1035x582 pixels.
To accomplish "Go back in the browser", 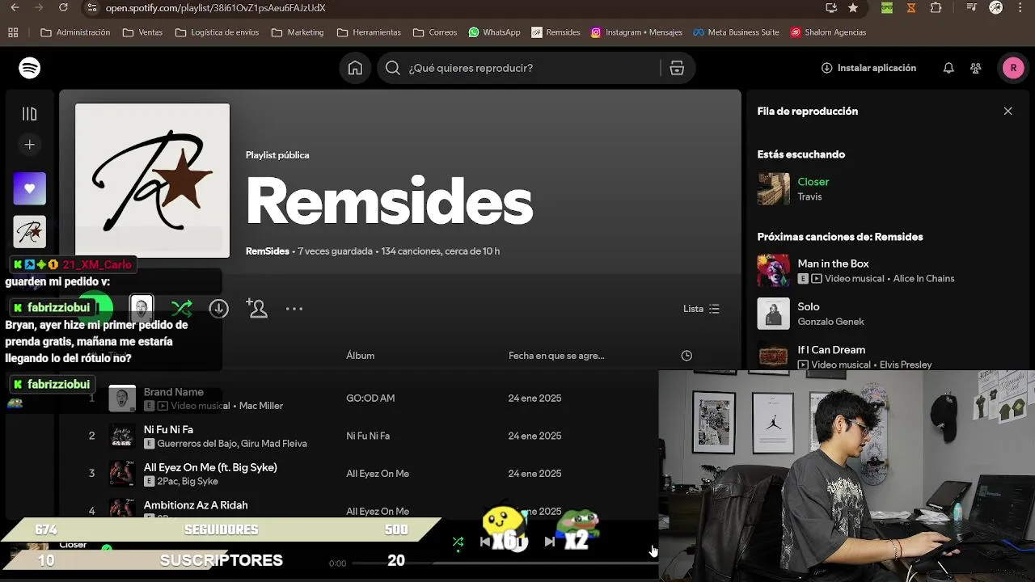I will tap(15, 8).
